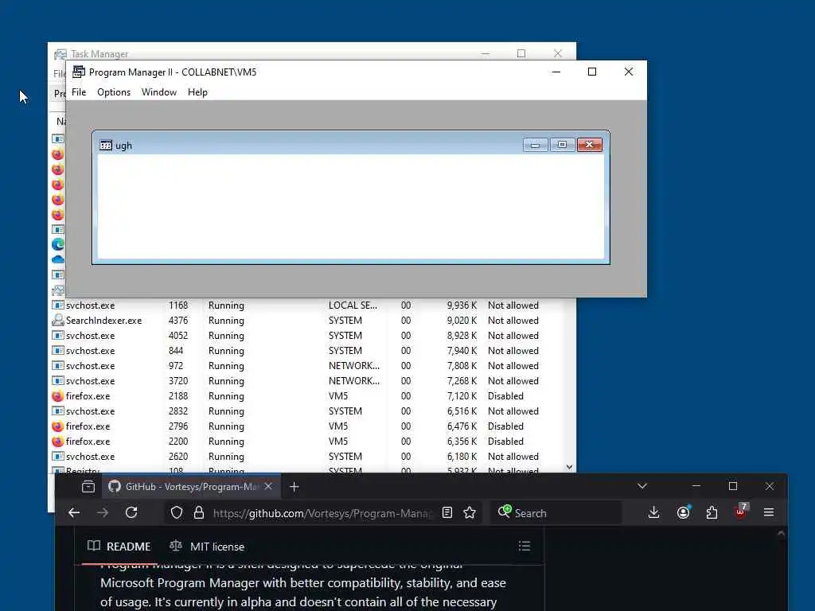Switch to the MIT license tab
The height and width of the screenshot is (611, 815).
click(x=207, y=547)
